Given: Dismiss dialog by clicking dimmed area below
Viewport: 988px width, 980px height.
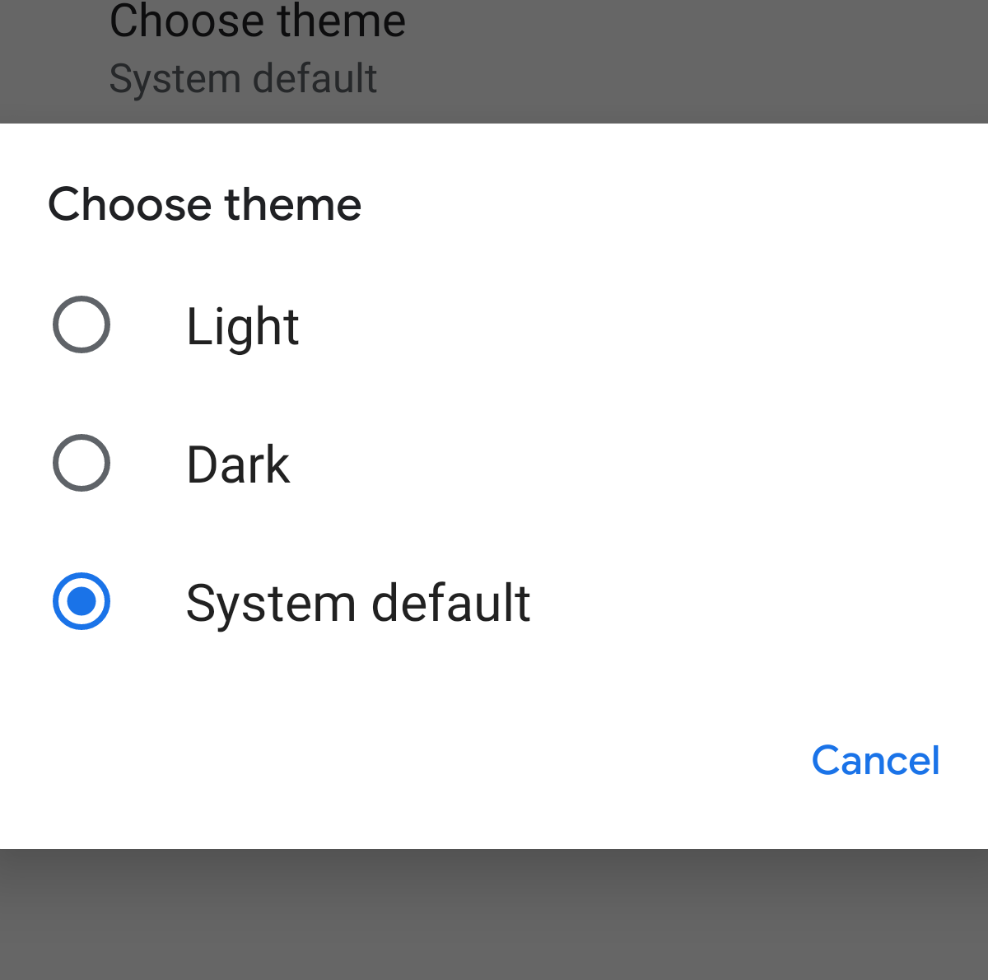Looking at the screenshot, I should coord(494,914).
